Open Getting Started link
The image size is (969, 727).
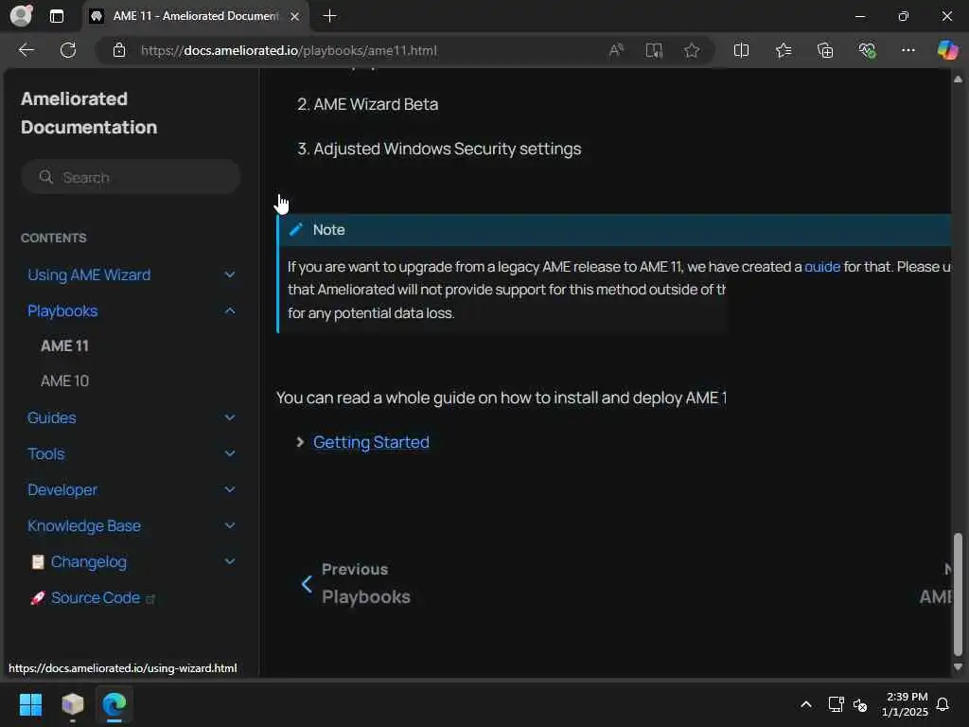[371, 442]
